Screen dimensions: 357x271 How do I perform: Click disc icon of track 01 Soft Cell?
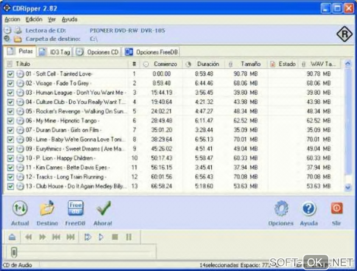tap(20, 74)
